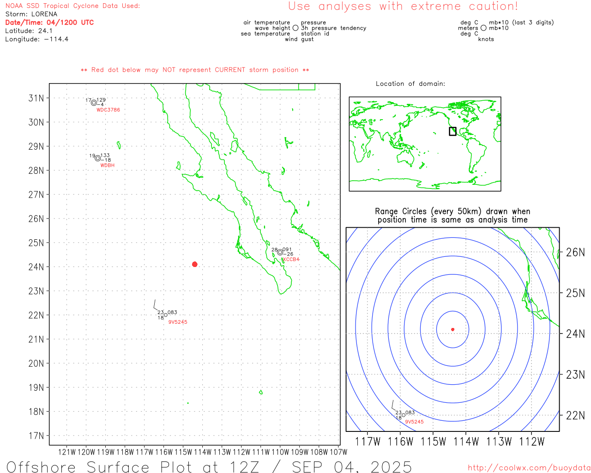The width and height of the screenshot is (591, 473).
Task: Click the 117W label on the range circles map
Action: 368,442
